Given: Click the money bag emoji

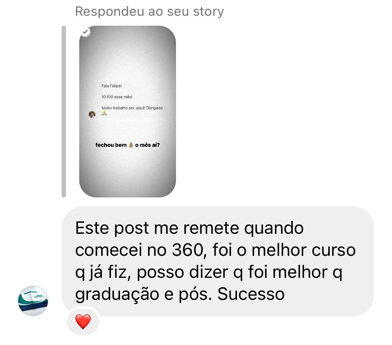Looking at the screenshot, I should (131, 145).
